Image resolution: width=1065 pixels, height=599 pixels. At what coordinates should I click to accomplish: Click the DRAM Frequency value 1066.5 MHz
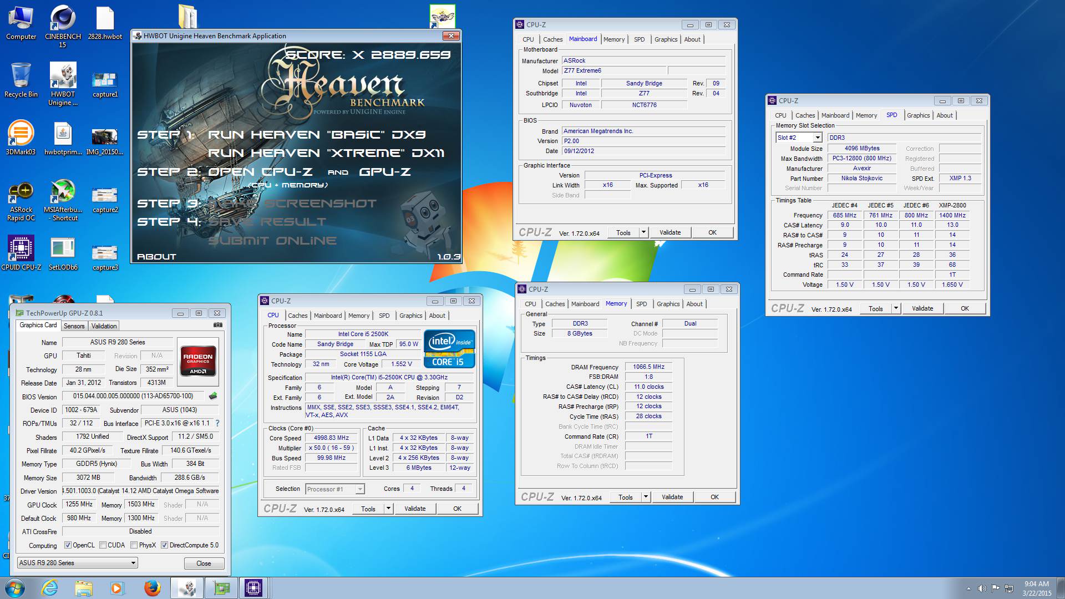(648, 367)
